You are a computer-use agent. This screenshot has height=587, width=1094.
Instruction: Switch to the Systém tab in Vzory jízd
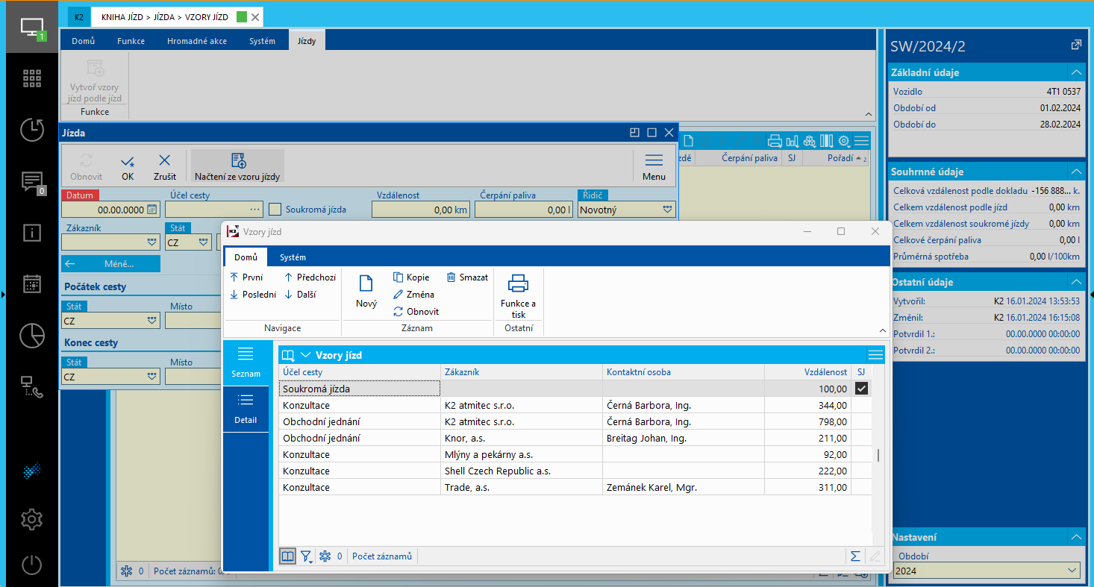[293, 257]
